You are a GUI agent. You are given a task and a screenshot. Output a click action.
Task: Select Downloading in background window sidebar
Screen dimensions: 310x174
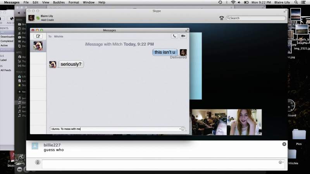[7, 37]
